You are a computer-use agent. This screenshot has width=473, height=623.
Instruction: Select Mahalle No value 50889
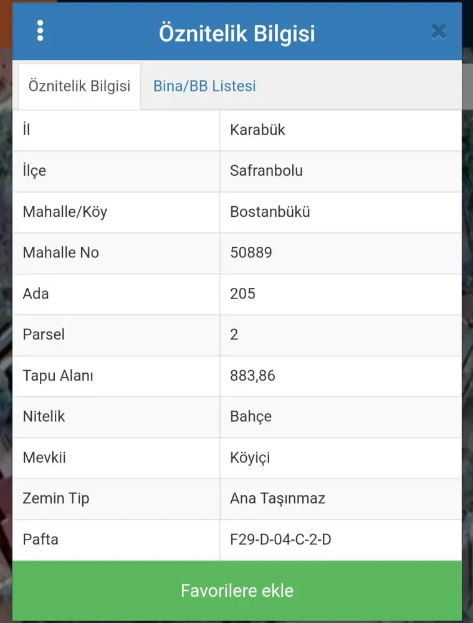click(251, 252)
